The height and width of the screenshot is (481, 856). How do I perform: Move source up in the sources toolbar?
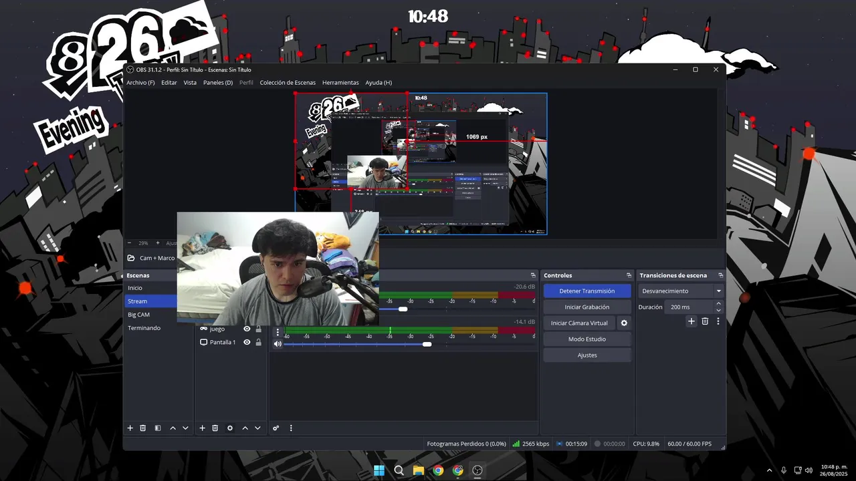pyautogui.click(x=245, y=428)
